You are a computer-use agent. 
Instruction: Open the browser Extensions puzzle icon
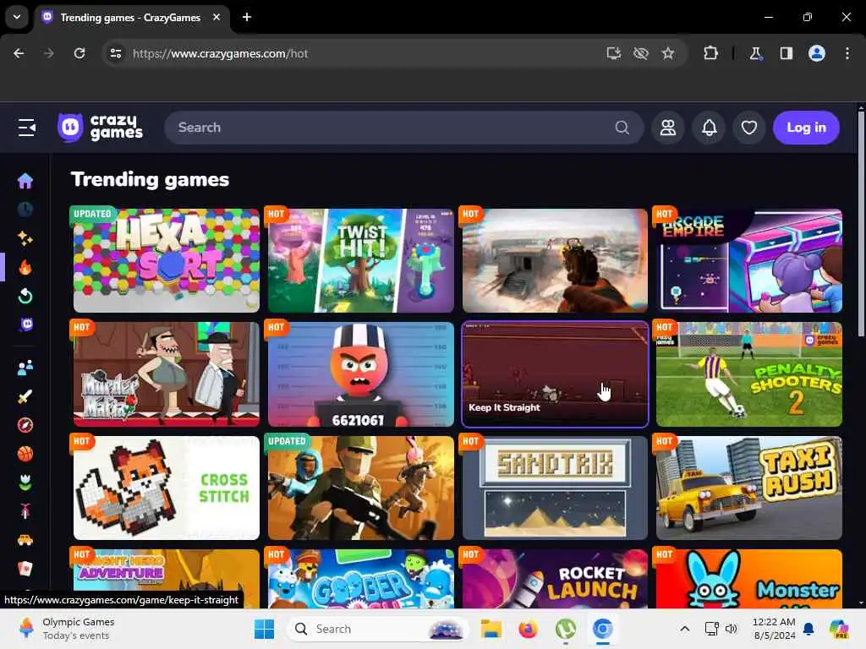(x=710, y=53)
